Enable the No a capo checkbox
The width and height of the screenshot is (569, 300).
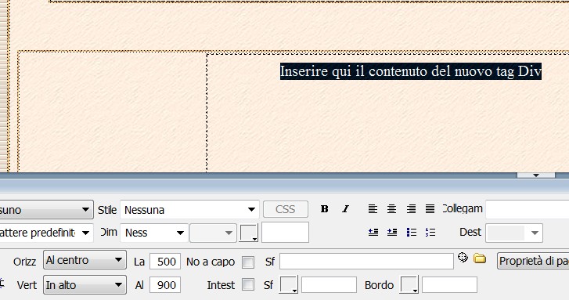pos(248,262)
